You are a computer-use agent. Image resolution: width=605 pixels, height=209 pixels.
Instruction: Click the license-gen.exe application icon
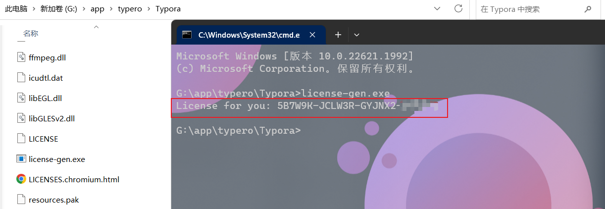(21, 159)
